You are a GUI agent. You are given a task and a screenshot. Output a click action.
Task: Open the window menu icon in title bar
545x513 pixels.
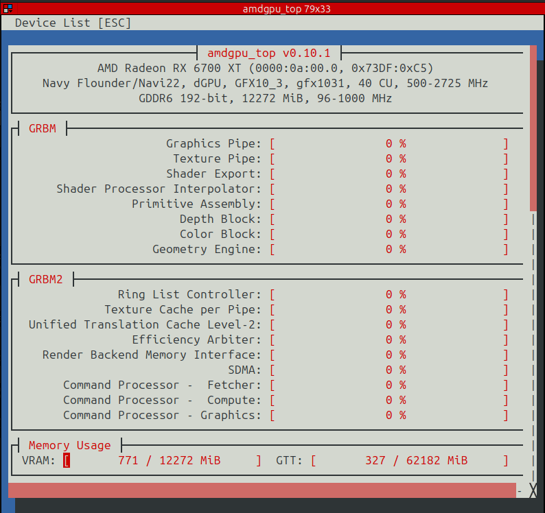pos(8,8)
